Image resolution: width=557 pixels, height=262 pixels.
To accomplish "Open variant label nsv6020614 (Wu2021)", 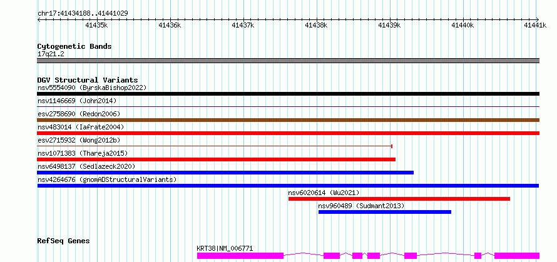I will pyautogui.click(x=324, y=193).
